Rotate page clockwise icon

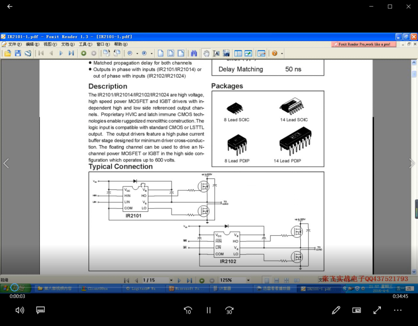[x=107, y=53]
